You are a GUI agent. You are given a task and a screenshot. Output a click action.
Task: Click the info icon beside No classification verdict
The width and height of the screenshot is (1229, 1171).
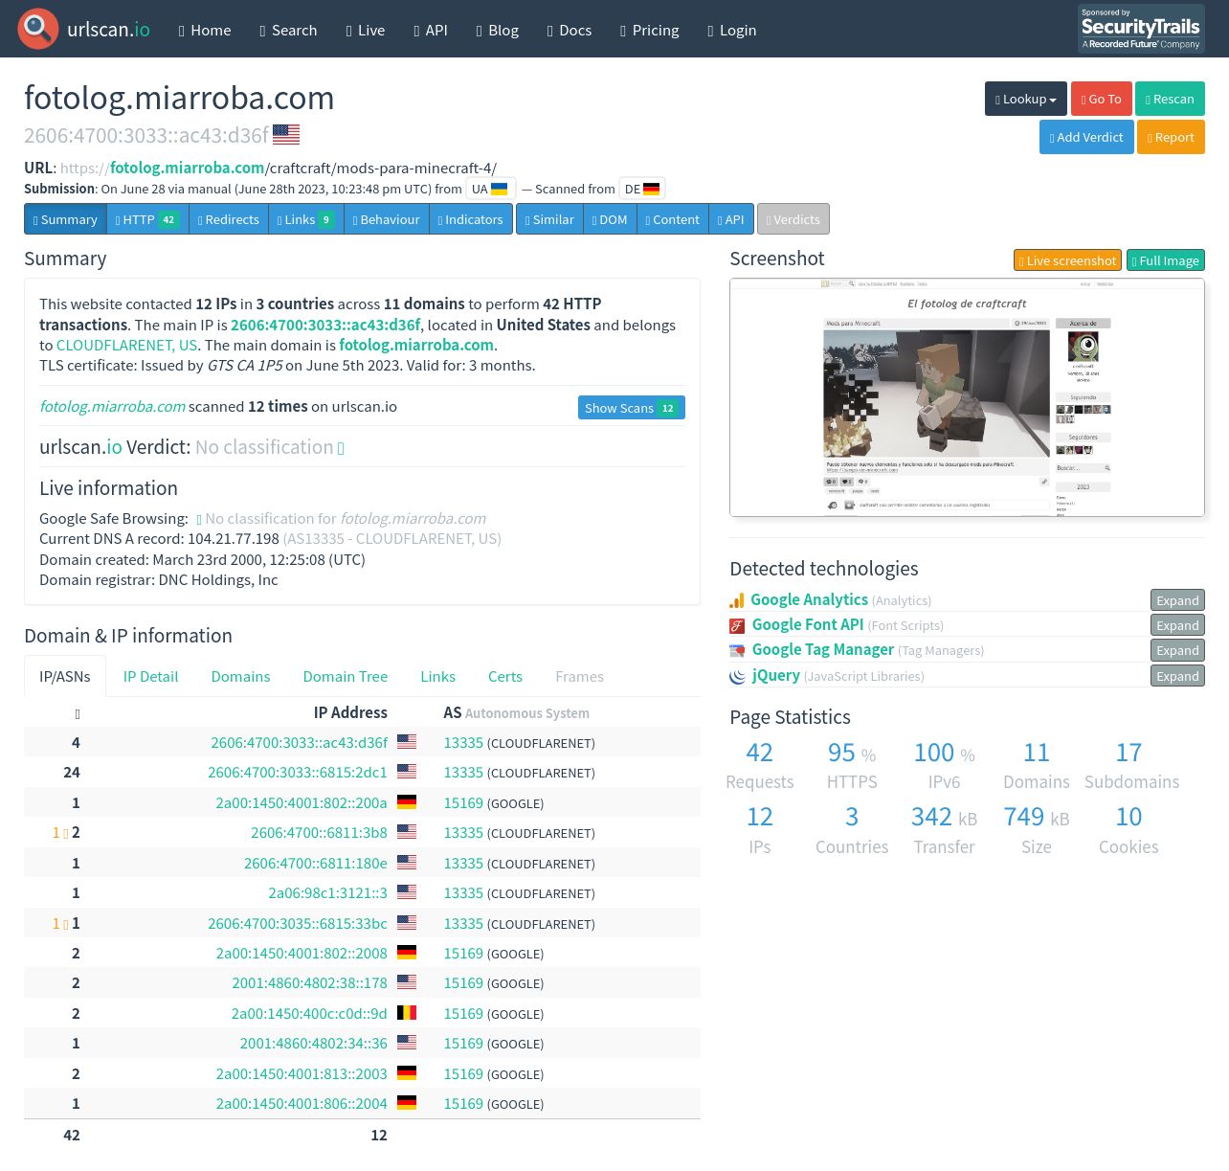pyautogui.click(x=341, y=448)
